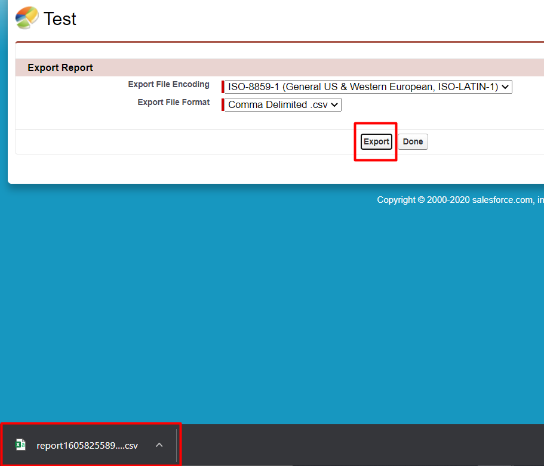
Task: Click the Export button
Action: [x=376, y=141]
